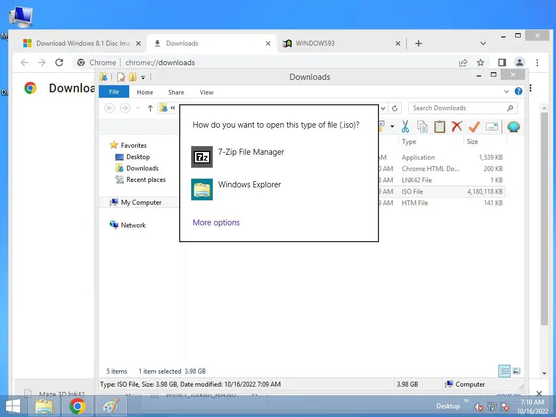Screen dimensions: 556x417
Task: Open a new Chrome tab
Action: 419,43
